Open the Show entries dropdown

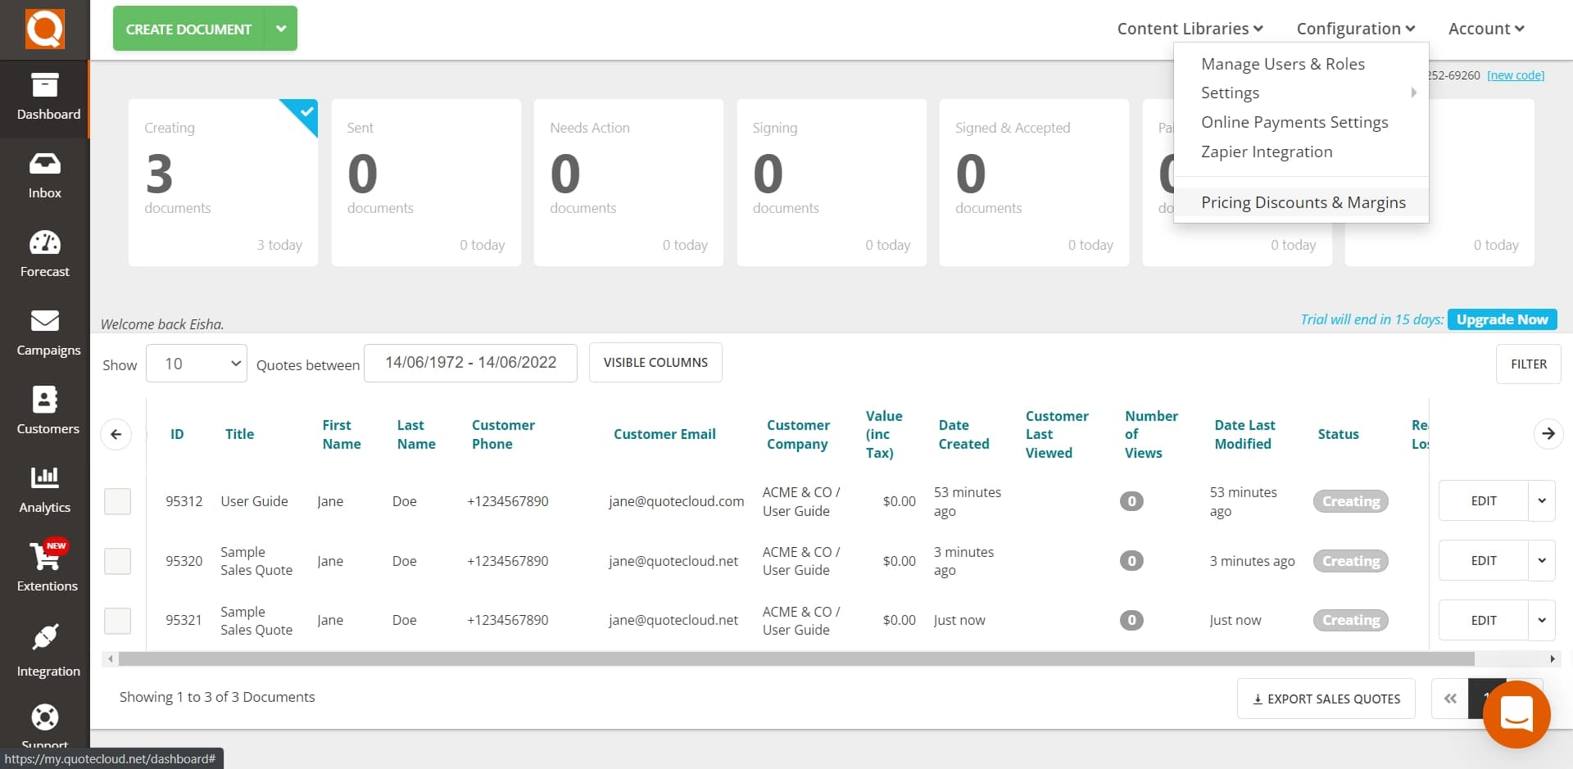tap(196, 363)
